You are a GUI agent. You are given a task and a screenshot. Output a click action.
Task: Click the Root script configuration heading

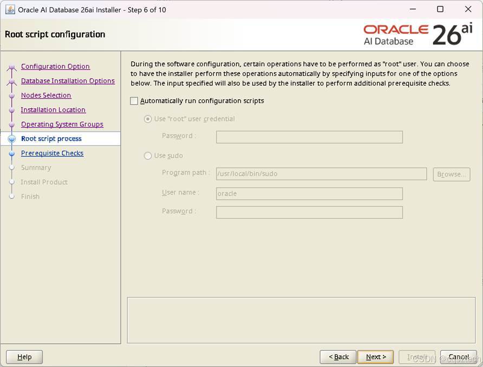point(55,34)
